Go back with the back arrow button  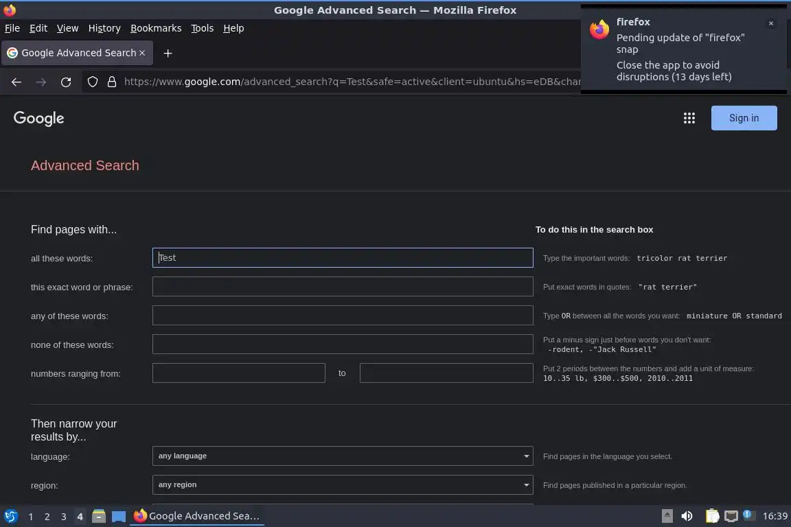16,82
